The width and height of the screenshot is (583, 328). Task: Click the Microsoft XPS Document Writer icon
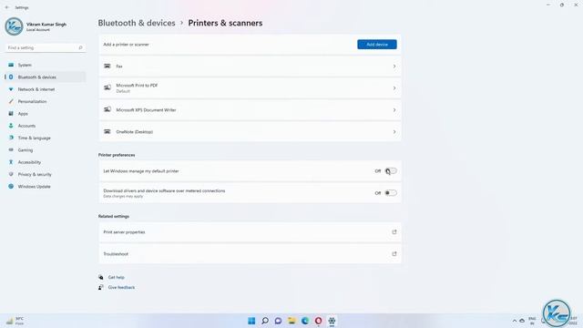(x=107, y=109)
